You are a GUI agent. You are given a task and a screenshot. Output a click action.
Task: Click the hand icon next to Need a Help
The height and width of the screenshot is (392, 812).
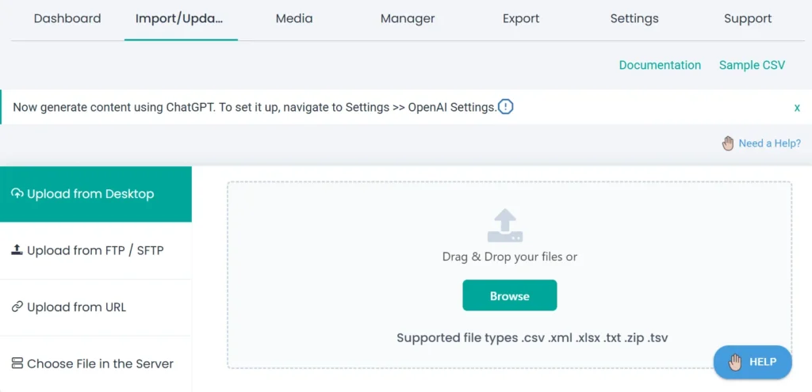click(728, 143)
